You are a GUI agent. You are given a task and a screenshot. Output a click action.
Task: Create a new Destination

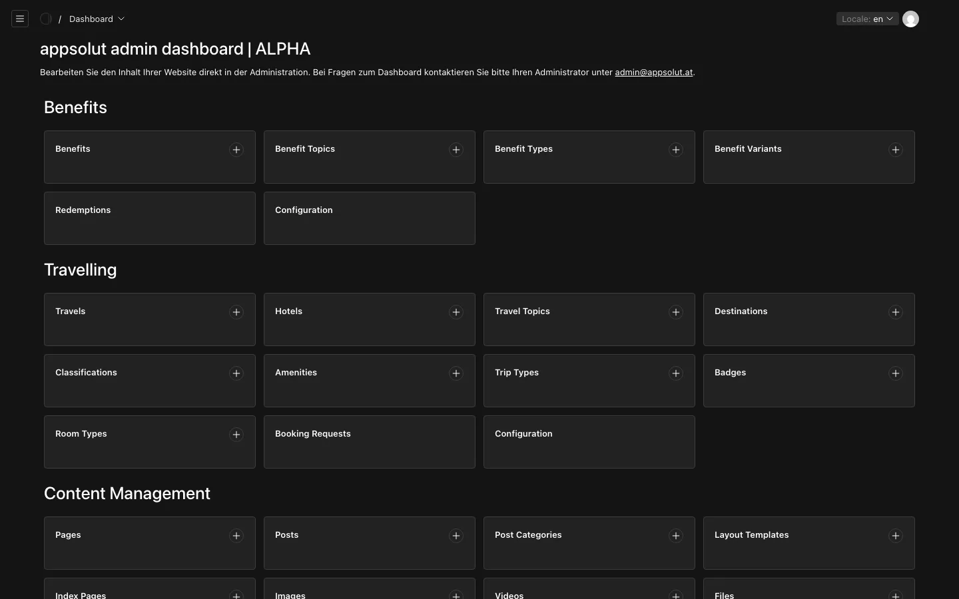coord(896,312)
